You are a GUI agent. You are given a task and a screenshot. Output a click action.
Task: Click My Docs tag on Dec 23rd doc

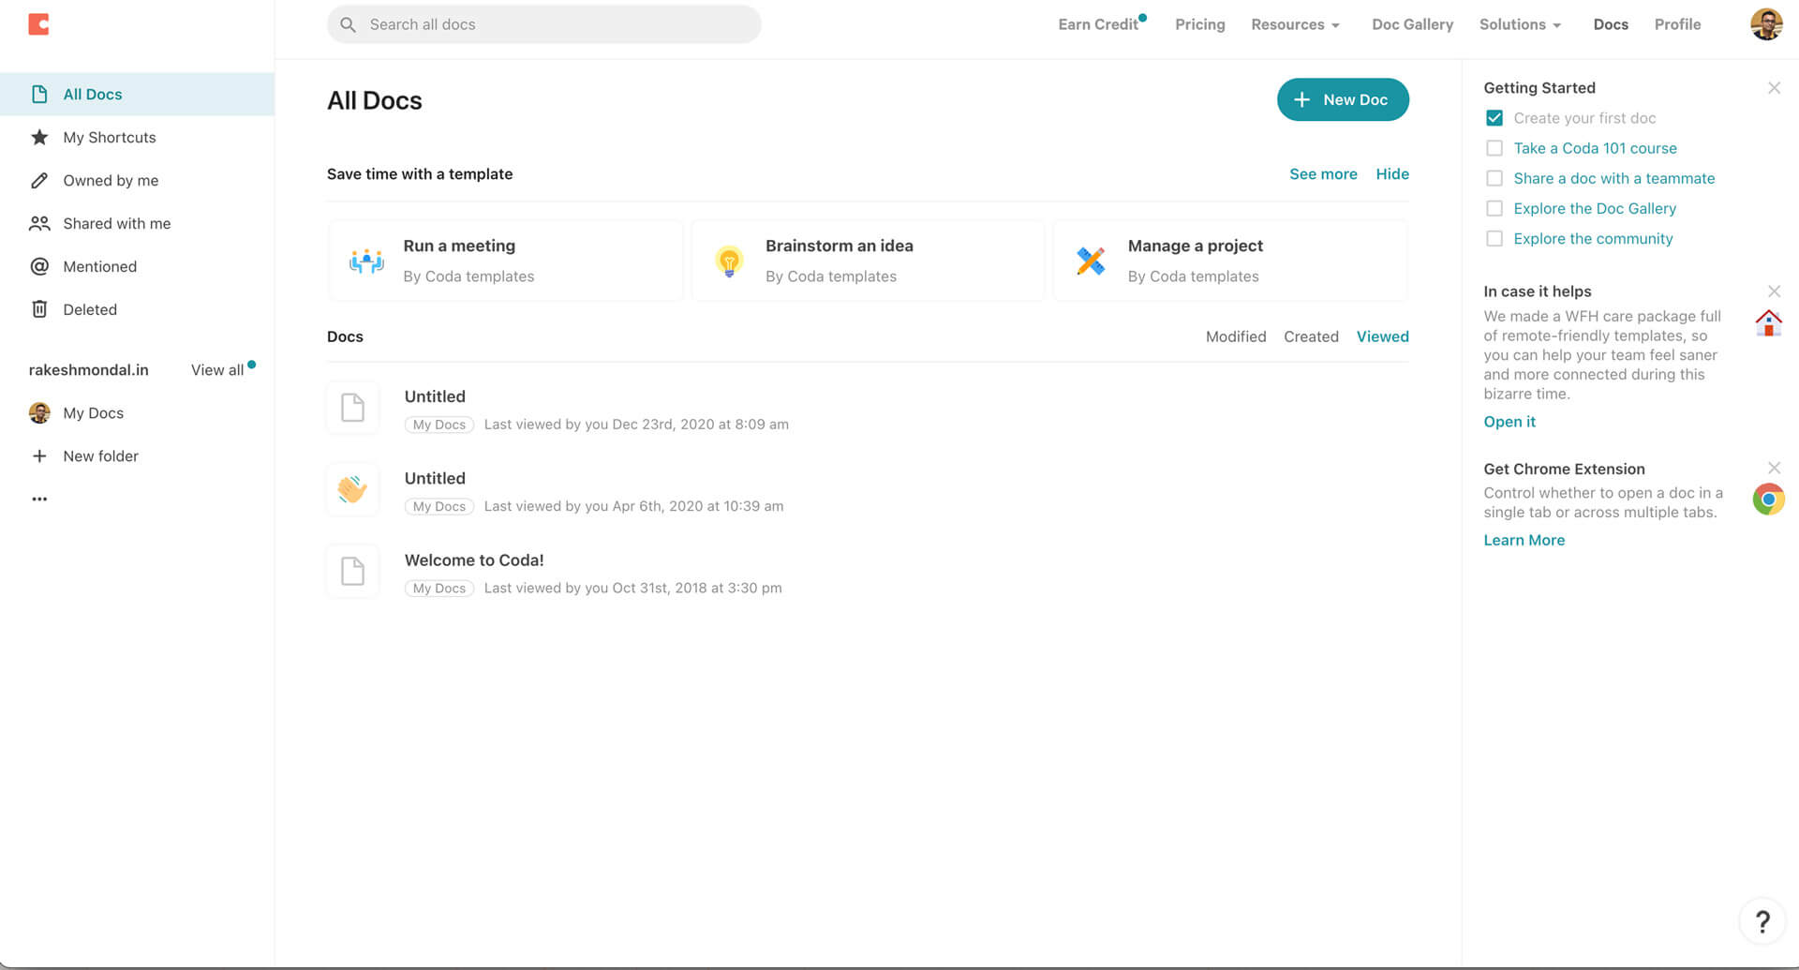[x=439, y=425]
